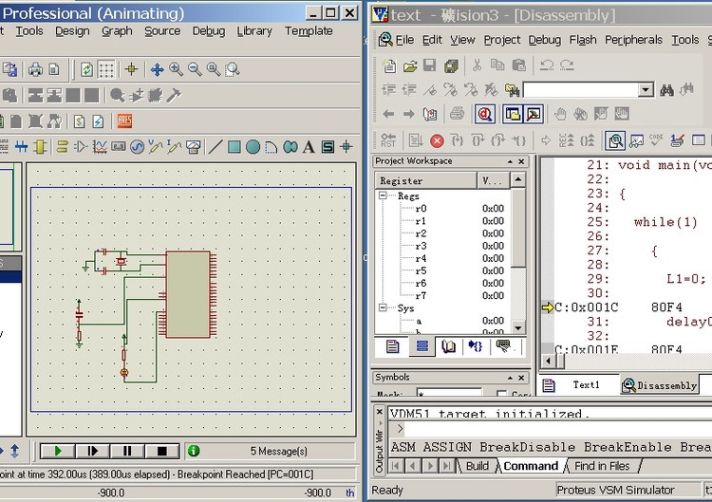Screen dimensions: 712x502
Task: Click the zoom in magnifier in Proteus
Action: (176, 69)
